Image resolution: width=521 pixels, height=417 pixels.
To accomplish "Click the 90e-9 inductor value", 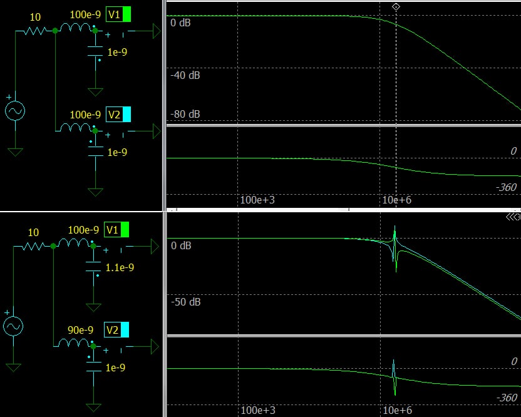I will [80, 330].
